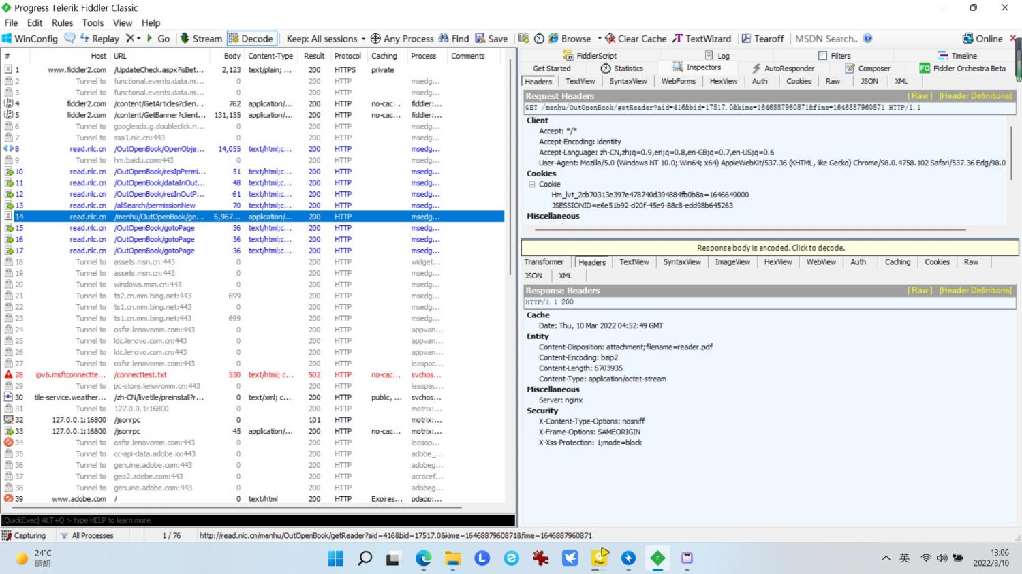Toggle Capturing in the status bar
This screenshot has height=574, width=1022.
(x=24, y=536)
